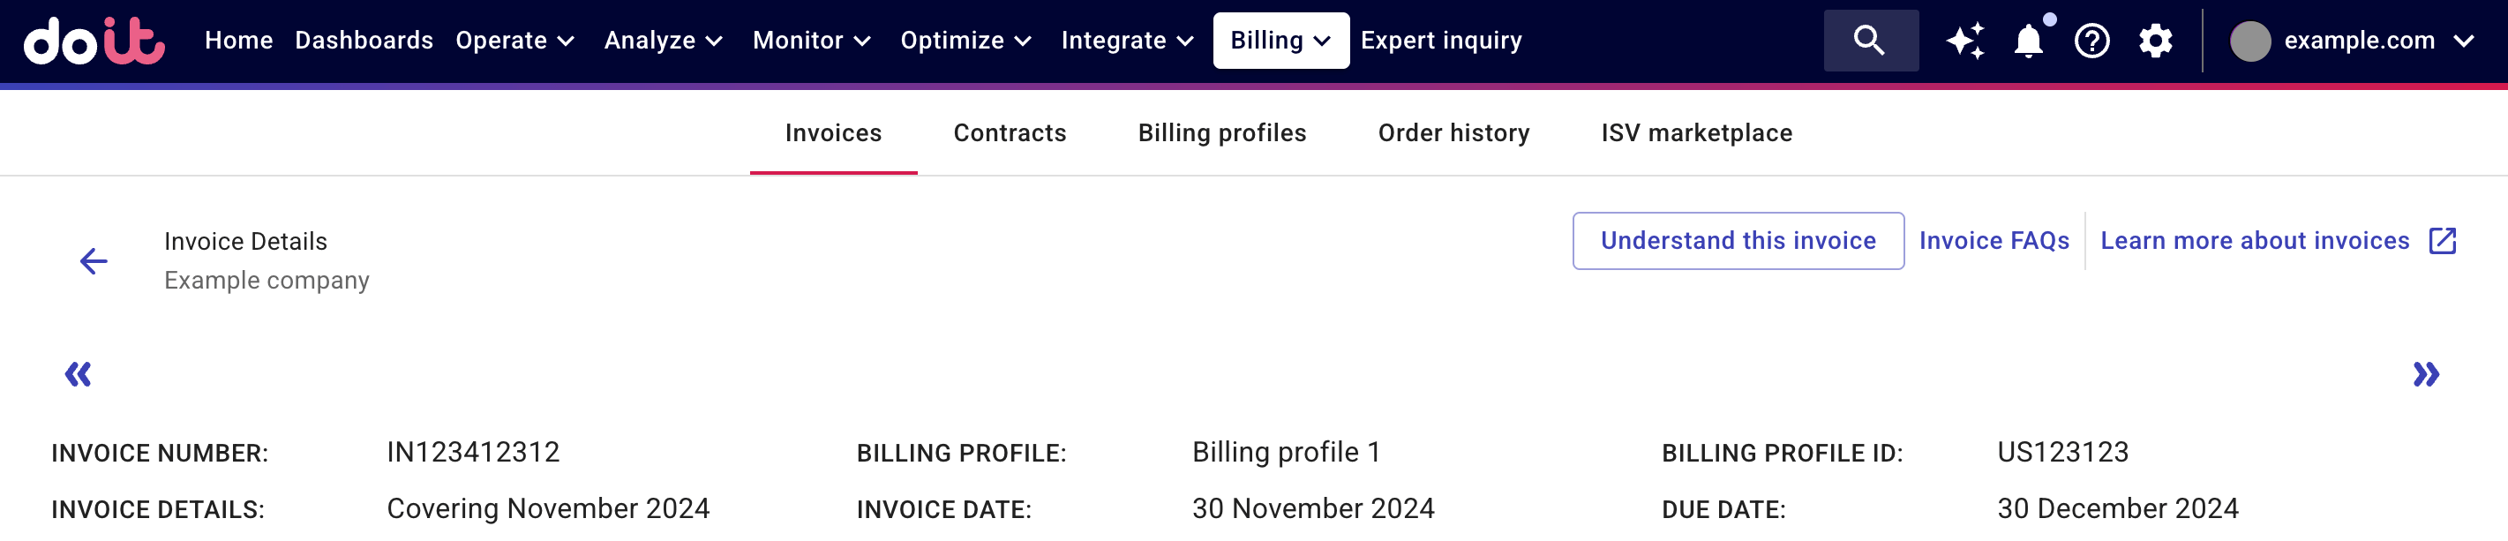Switch to the Contracts tab
2508x541 pixels.
(1010, 132)
